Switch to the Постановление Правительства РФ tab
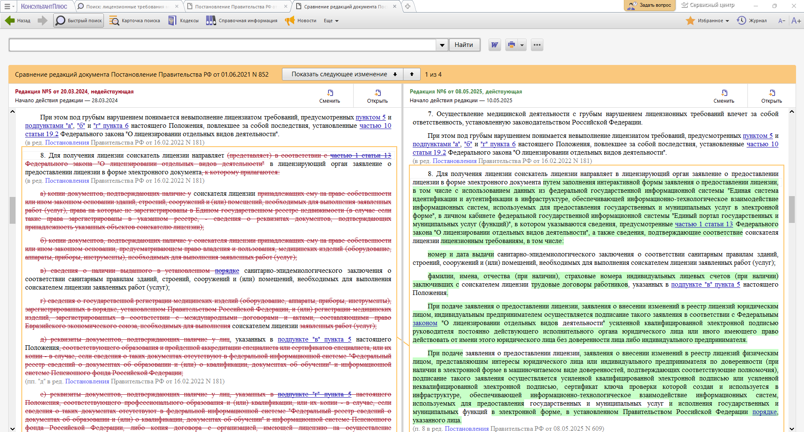Screen dimensions: 804x432 (236, 7)
